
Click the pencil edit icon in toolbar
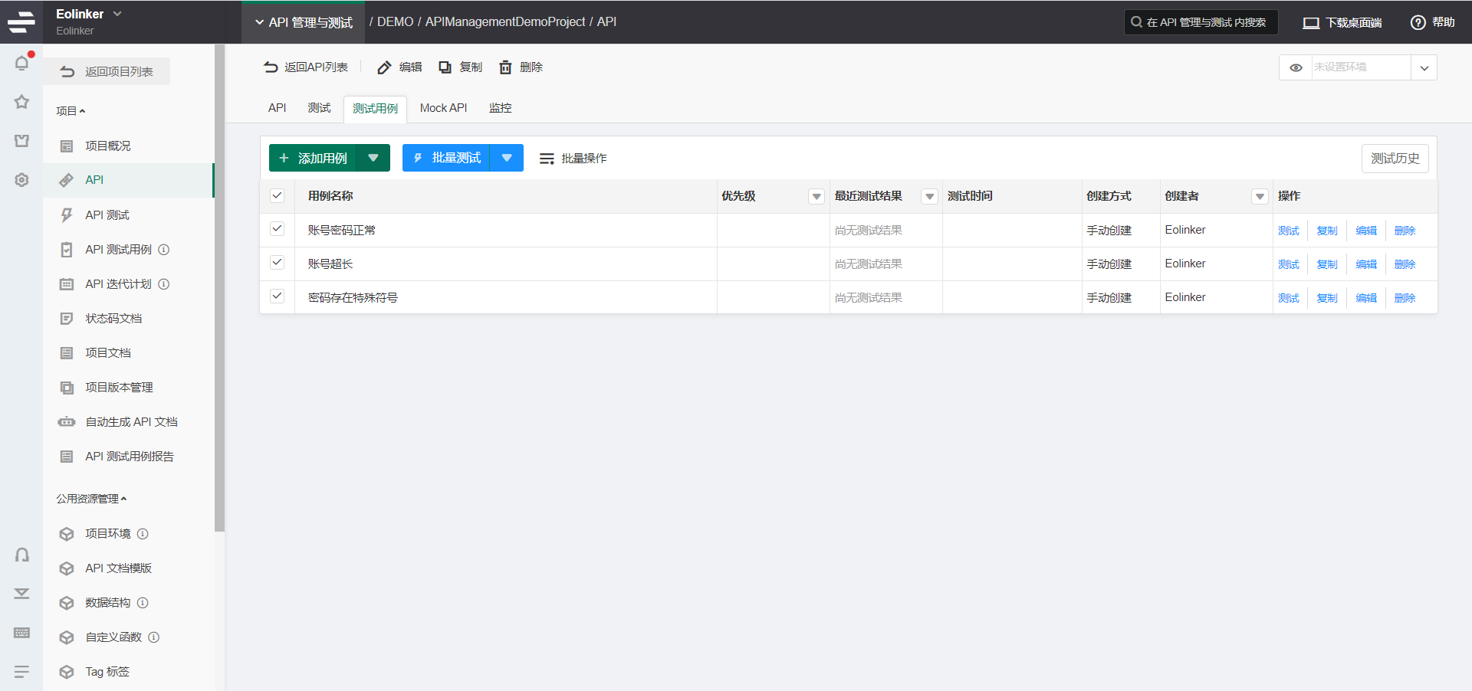(x=384, y=67)
